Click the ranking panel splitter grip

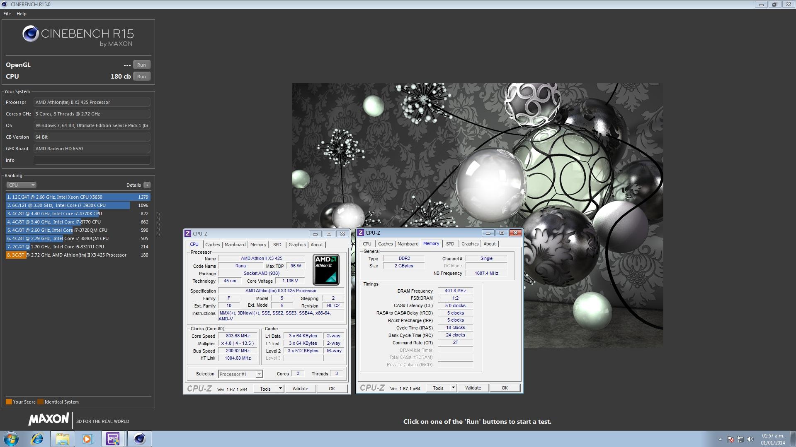158,225
